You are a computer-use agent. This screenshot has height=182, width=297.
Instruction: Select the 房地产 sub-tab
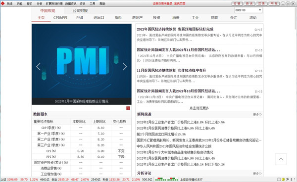pyautogui.click(x=137, y=18)
